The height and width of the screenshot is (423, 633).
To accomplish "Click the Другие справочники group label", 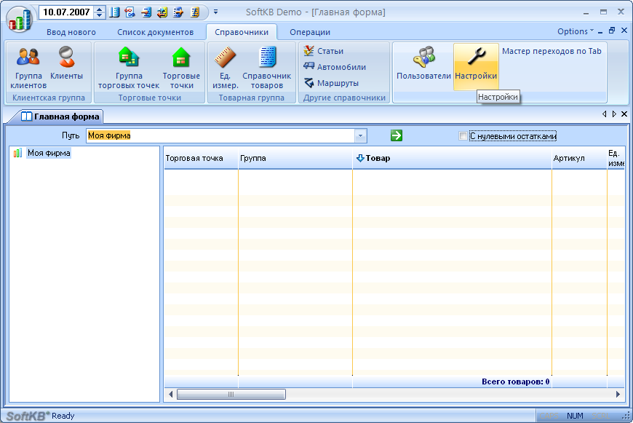I will pyautogui.click(x=344, y=98).
